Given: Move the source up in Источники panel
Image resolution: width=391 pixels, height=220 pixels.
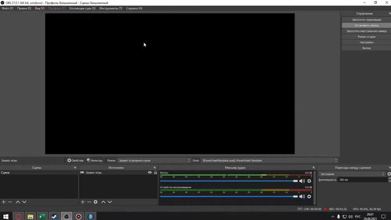Looking at the screenshot, I should click(x=103, y=202).
